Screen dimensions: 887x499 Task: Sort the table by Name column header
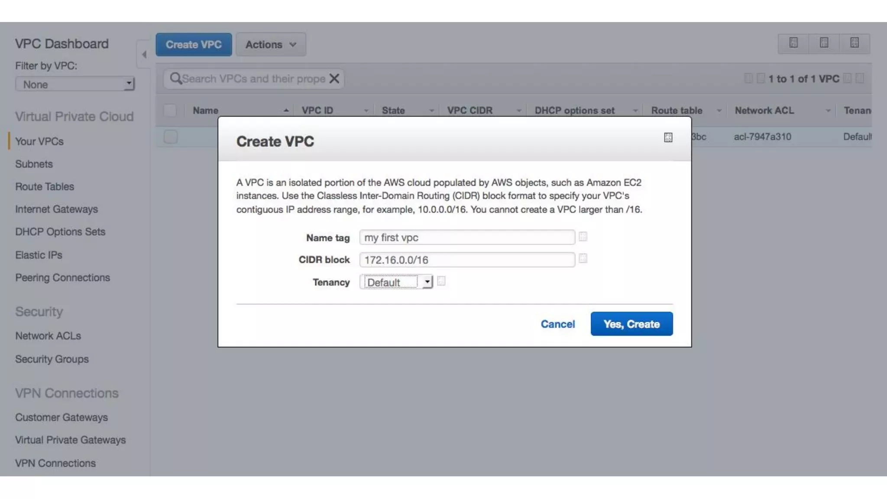pos(205,110)
